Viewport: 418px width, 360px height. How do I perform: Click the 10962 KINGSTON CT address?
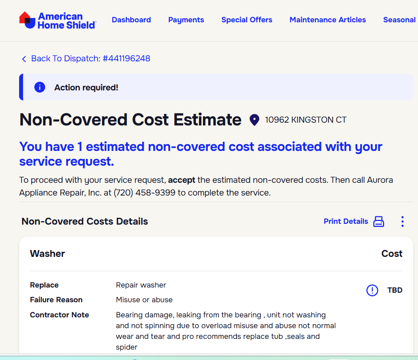(x=306, y=120)
